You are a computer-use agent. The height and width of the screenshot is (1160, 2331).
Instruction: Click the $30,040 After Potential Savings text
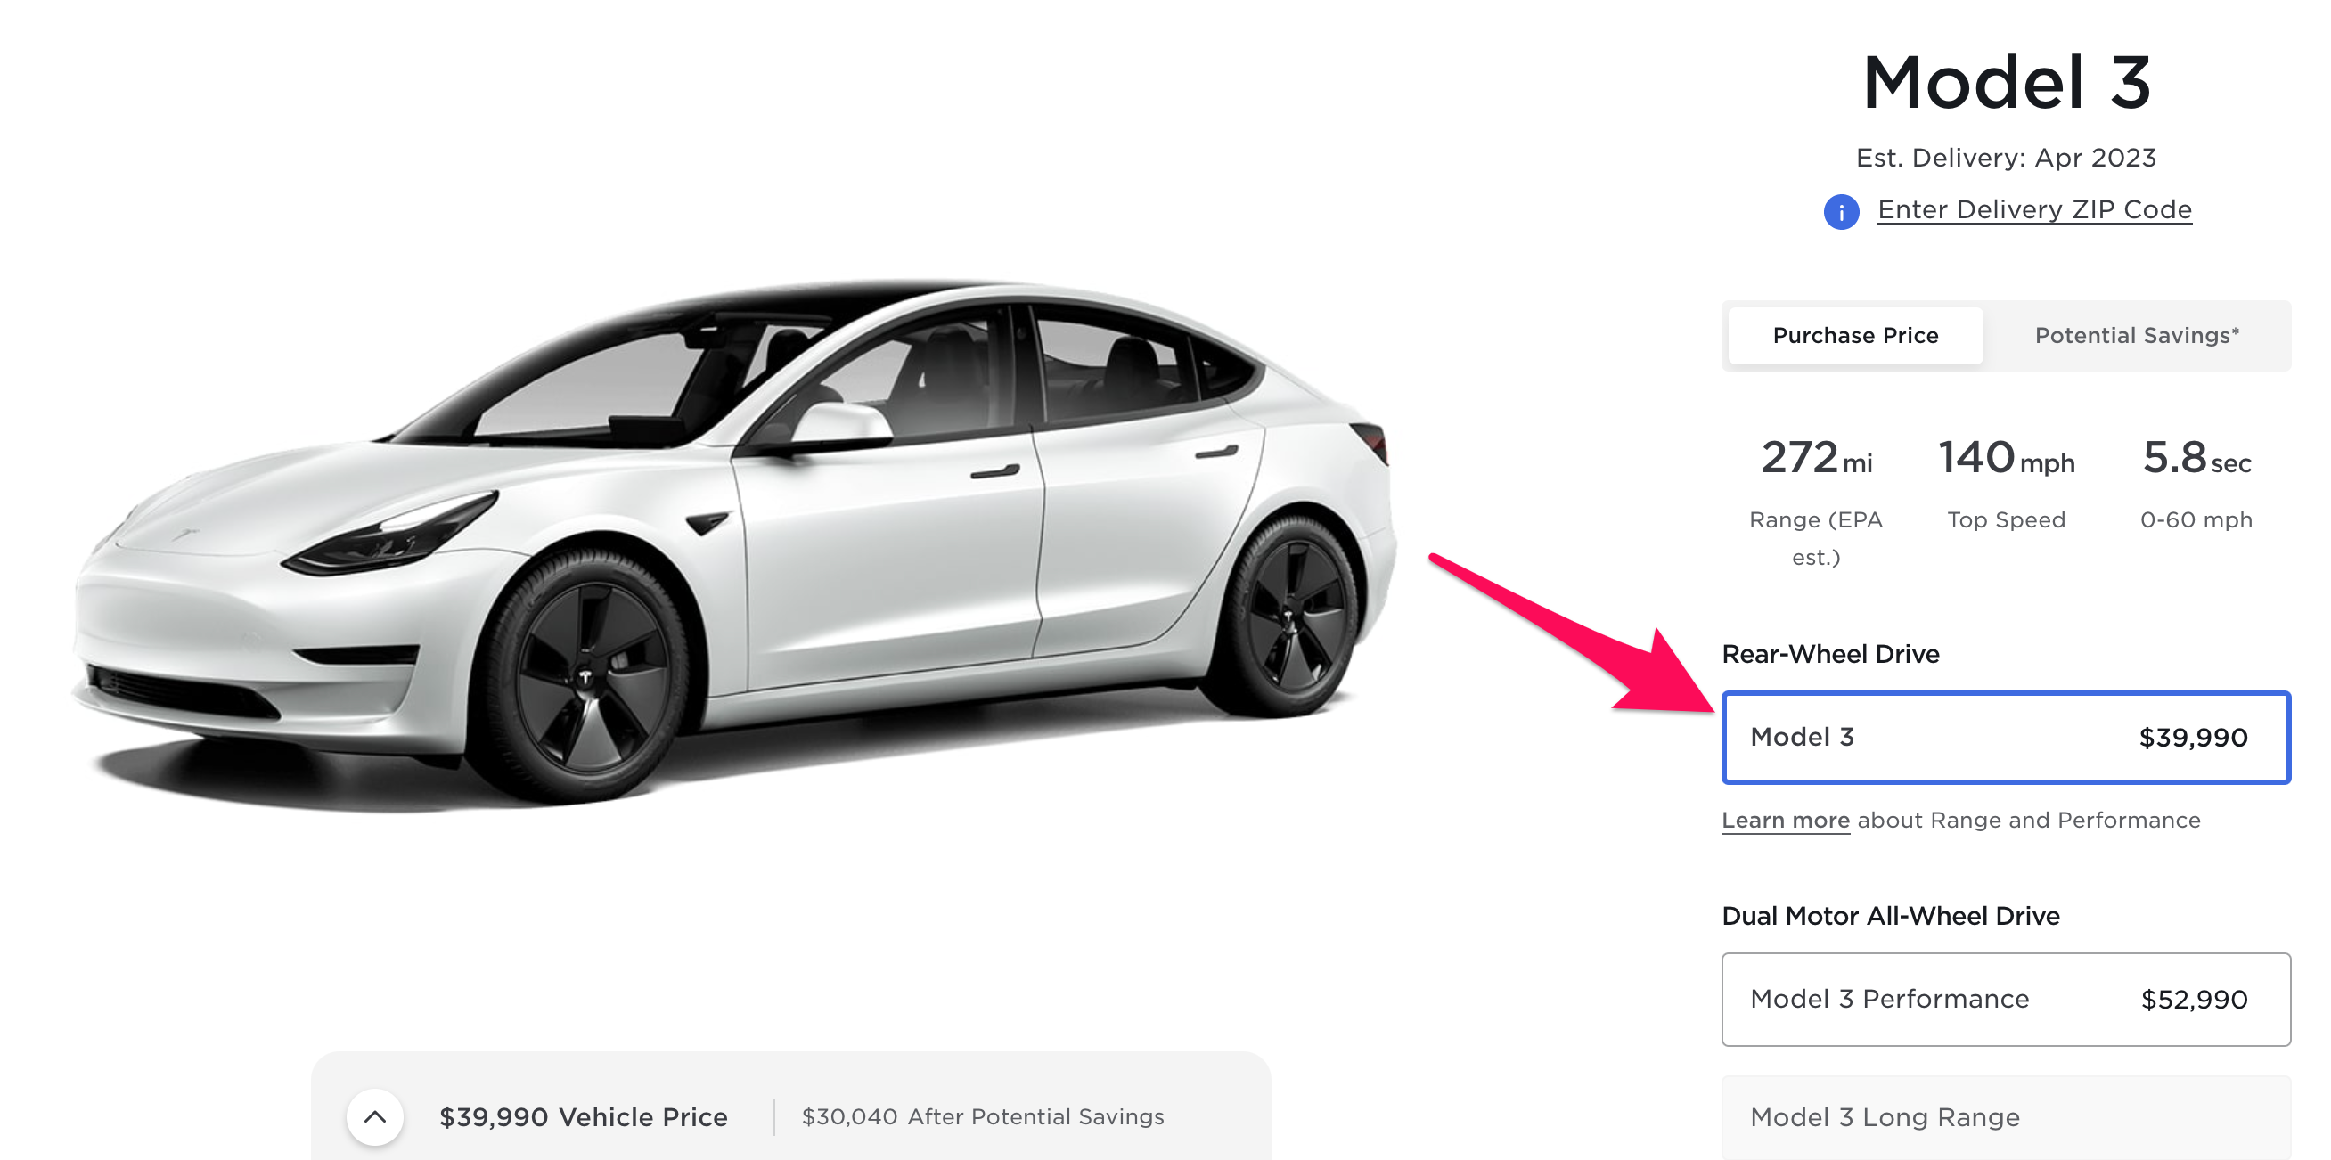[x=983, y=1116]
